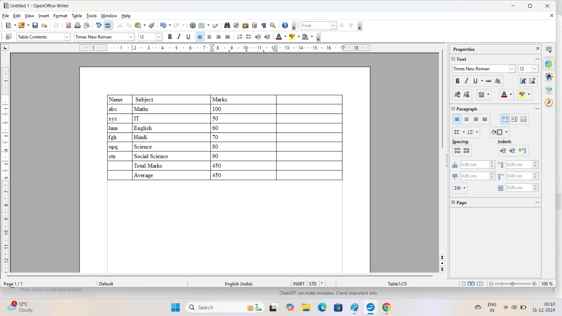Screen dimensions: 562x316
Task: Open Find & Replace binoculars icon
Action: [227, 25]
